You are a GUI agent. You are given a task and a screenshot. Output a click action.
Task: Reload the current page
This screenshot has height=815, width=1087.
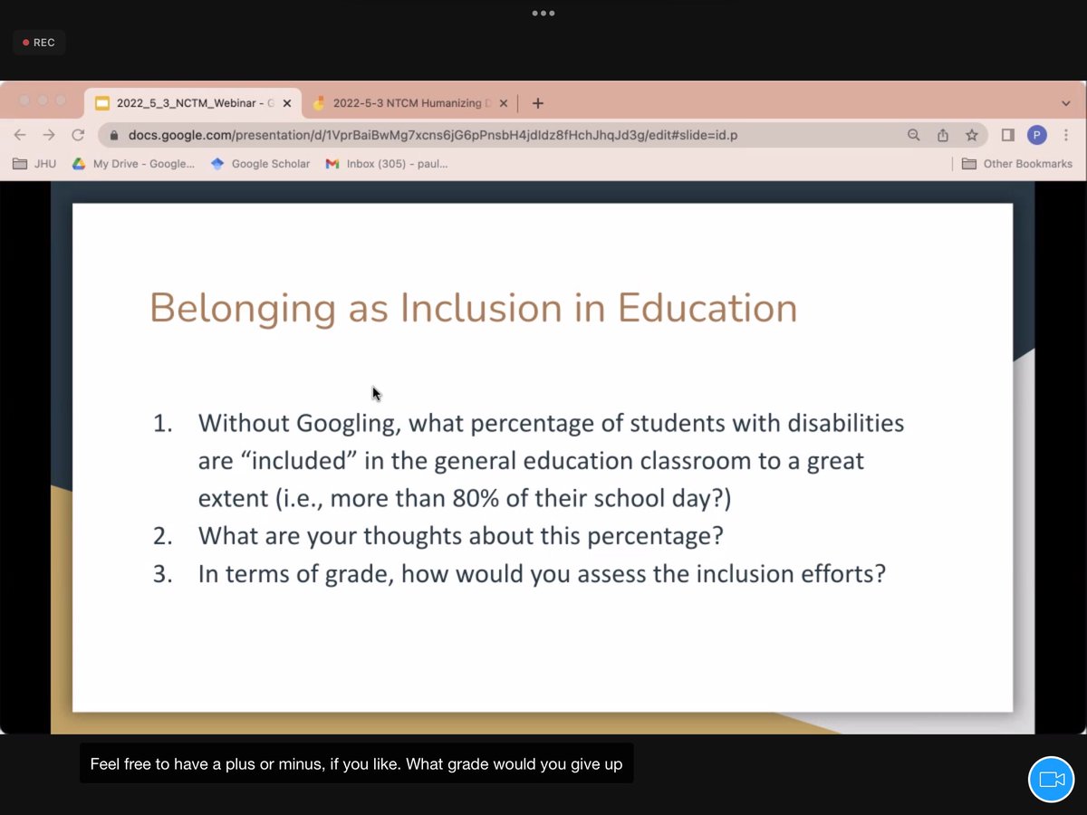[x=78, y=135]
